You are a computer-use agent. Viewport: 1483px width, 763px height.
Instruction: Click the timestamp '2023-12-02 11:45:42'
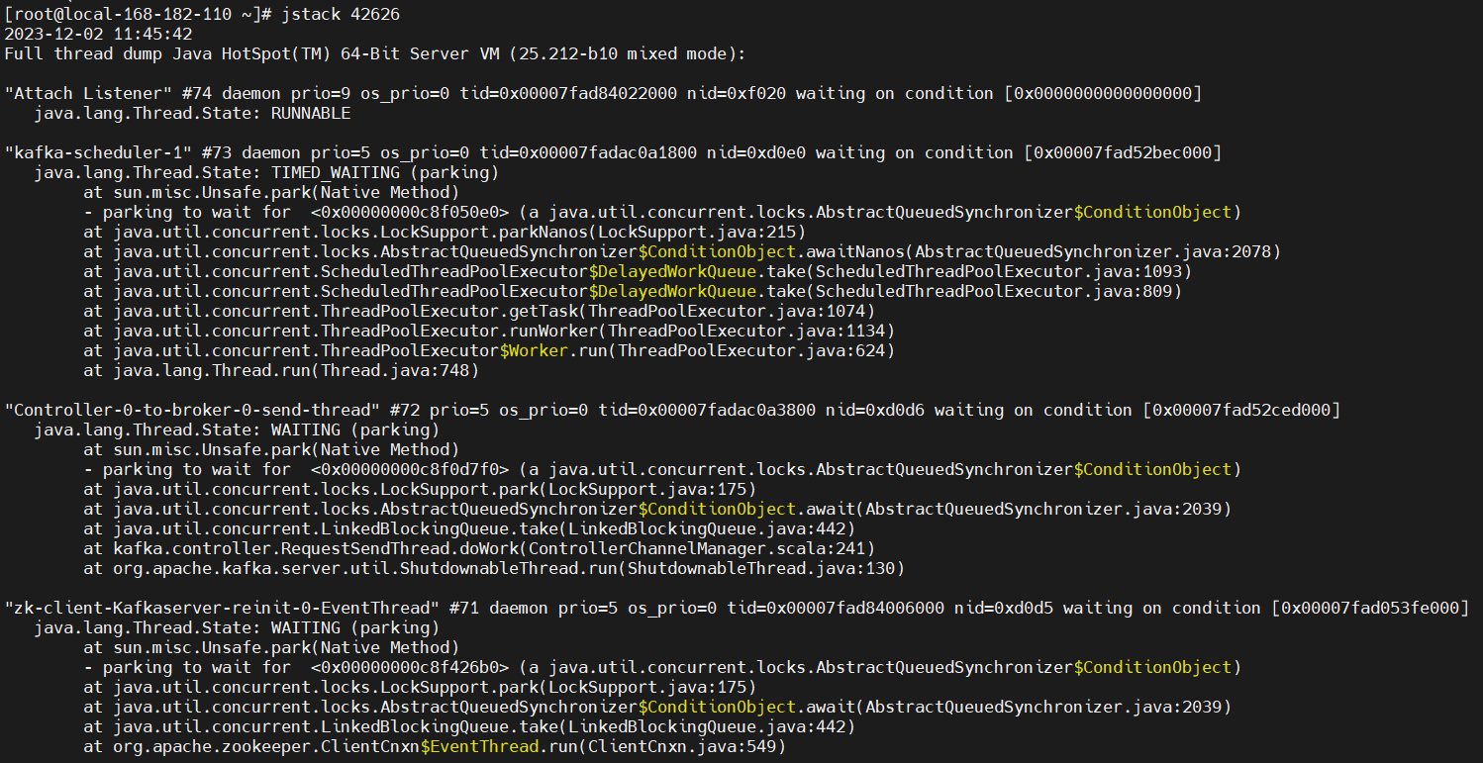click(x=98, y=34)
